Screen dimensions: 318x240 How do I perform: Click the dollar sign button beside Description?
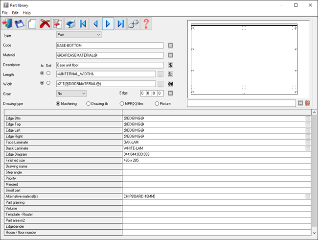tap(171, 65)
